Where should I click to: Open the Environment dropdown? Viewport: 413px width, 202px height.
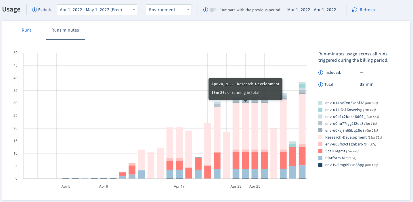click(x=169, y=9)
